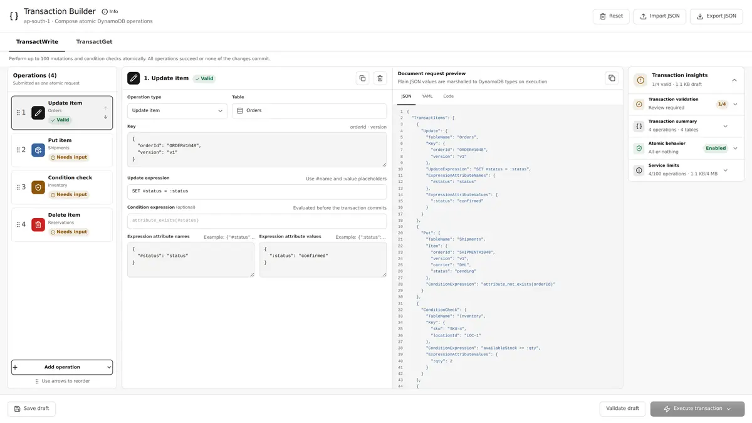
Task: Click Needs input badge for Delete item
Action: pos(69,232)
